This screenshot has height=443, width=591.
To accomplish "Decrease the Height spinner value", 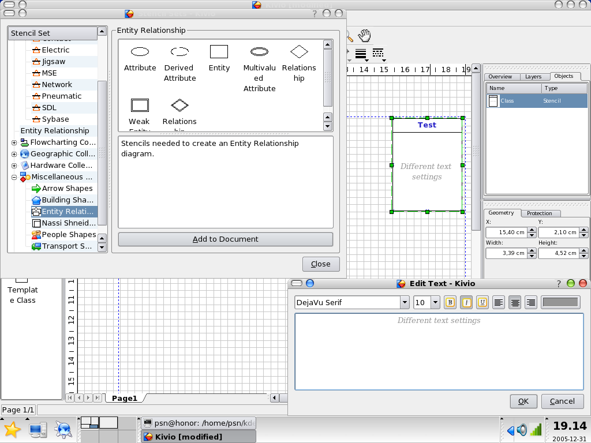I will tap(584, 256).
